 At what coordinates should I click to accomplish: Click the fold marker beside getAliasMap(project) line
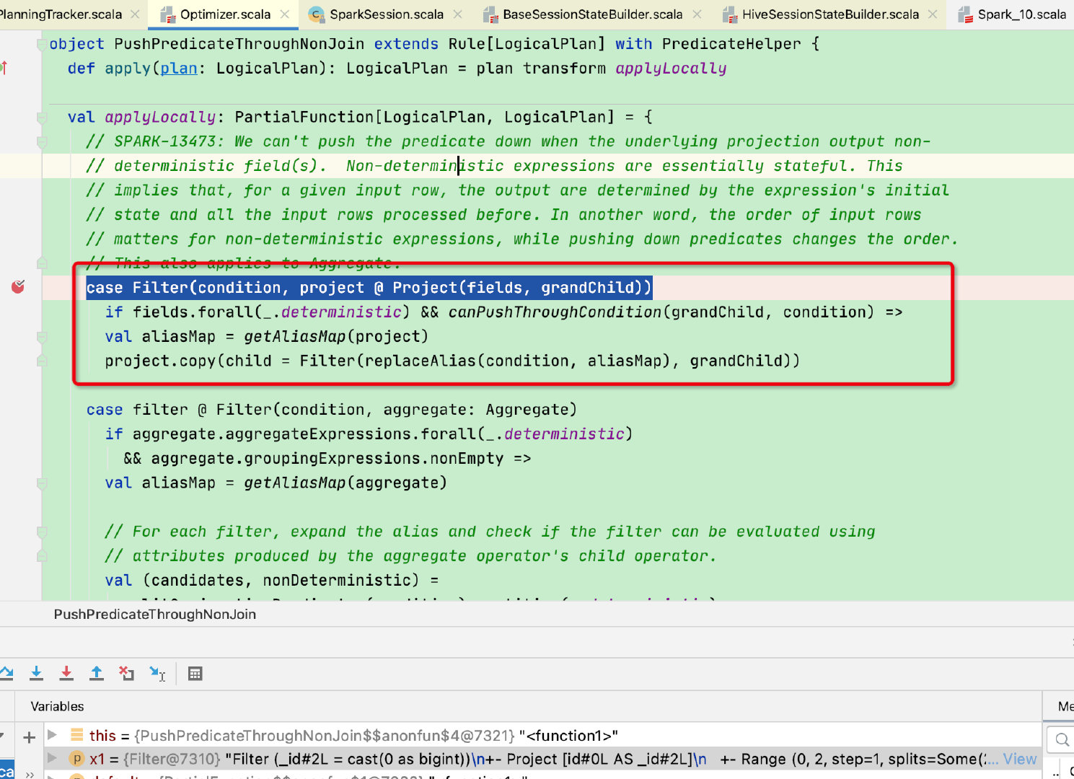(42, 337)
